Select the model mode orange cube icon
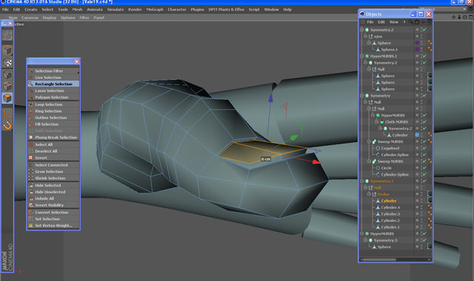 pos(7,50)
